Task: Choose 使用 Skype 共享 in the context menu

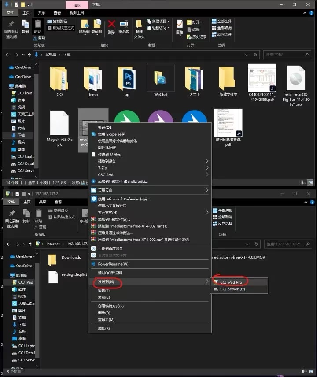Action: (111, 134)
